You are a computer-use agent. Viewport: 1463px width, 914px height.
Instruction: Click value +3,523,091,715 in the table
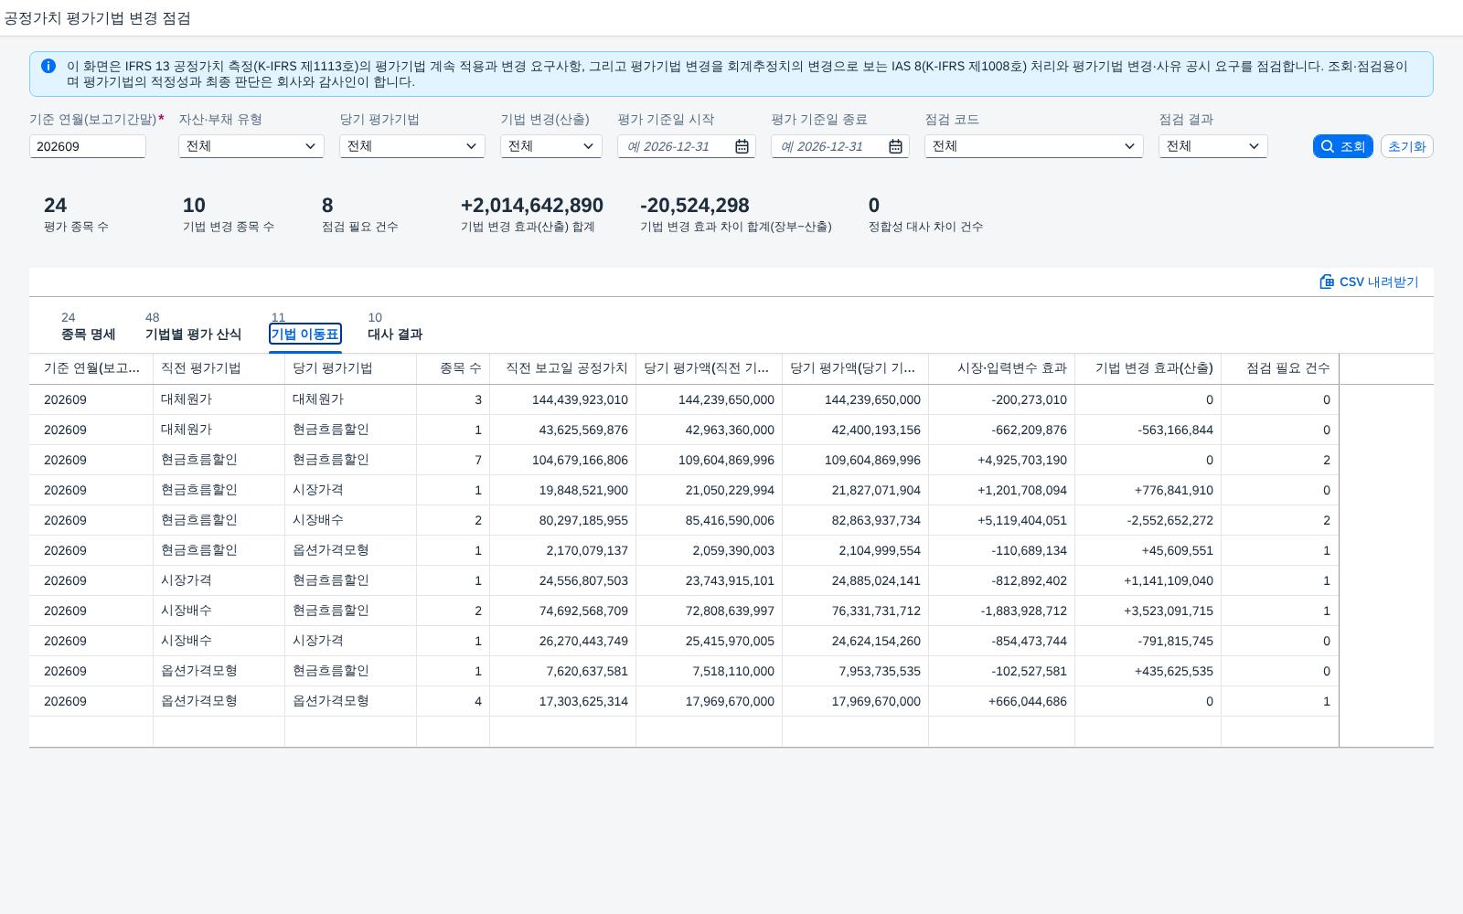pos(1169,611)
